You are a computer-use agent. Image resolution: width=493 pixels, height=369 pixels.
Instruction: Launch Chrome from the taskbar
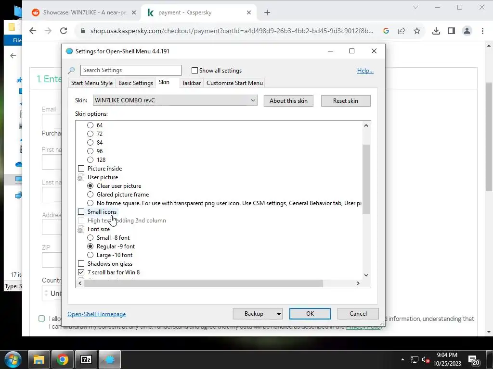tap(63, 359)
